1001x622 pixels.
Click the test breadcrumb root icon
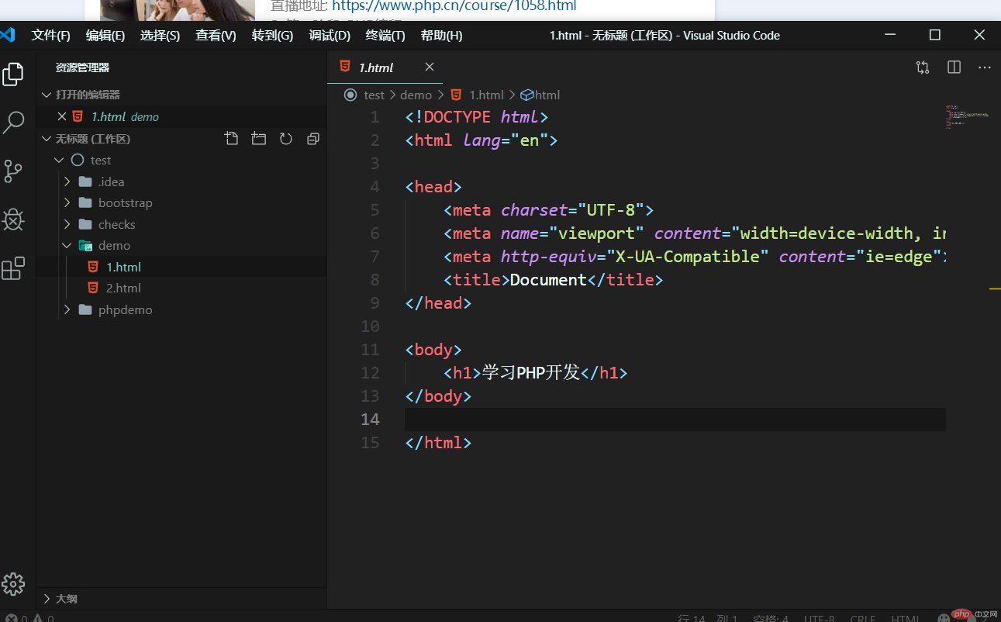pyautogui.click(x=350, y=95)
